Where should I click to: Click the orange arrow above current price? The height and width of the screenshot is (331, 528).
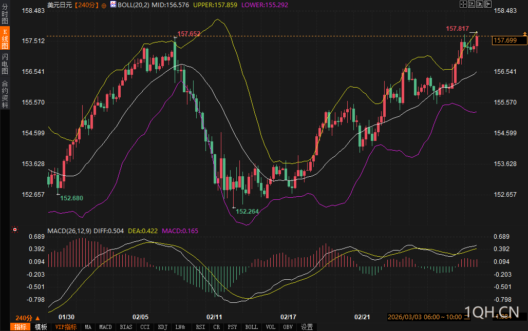tap(524, 33)
